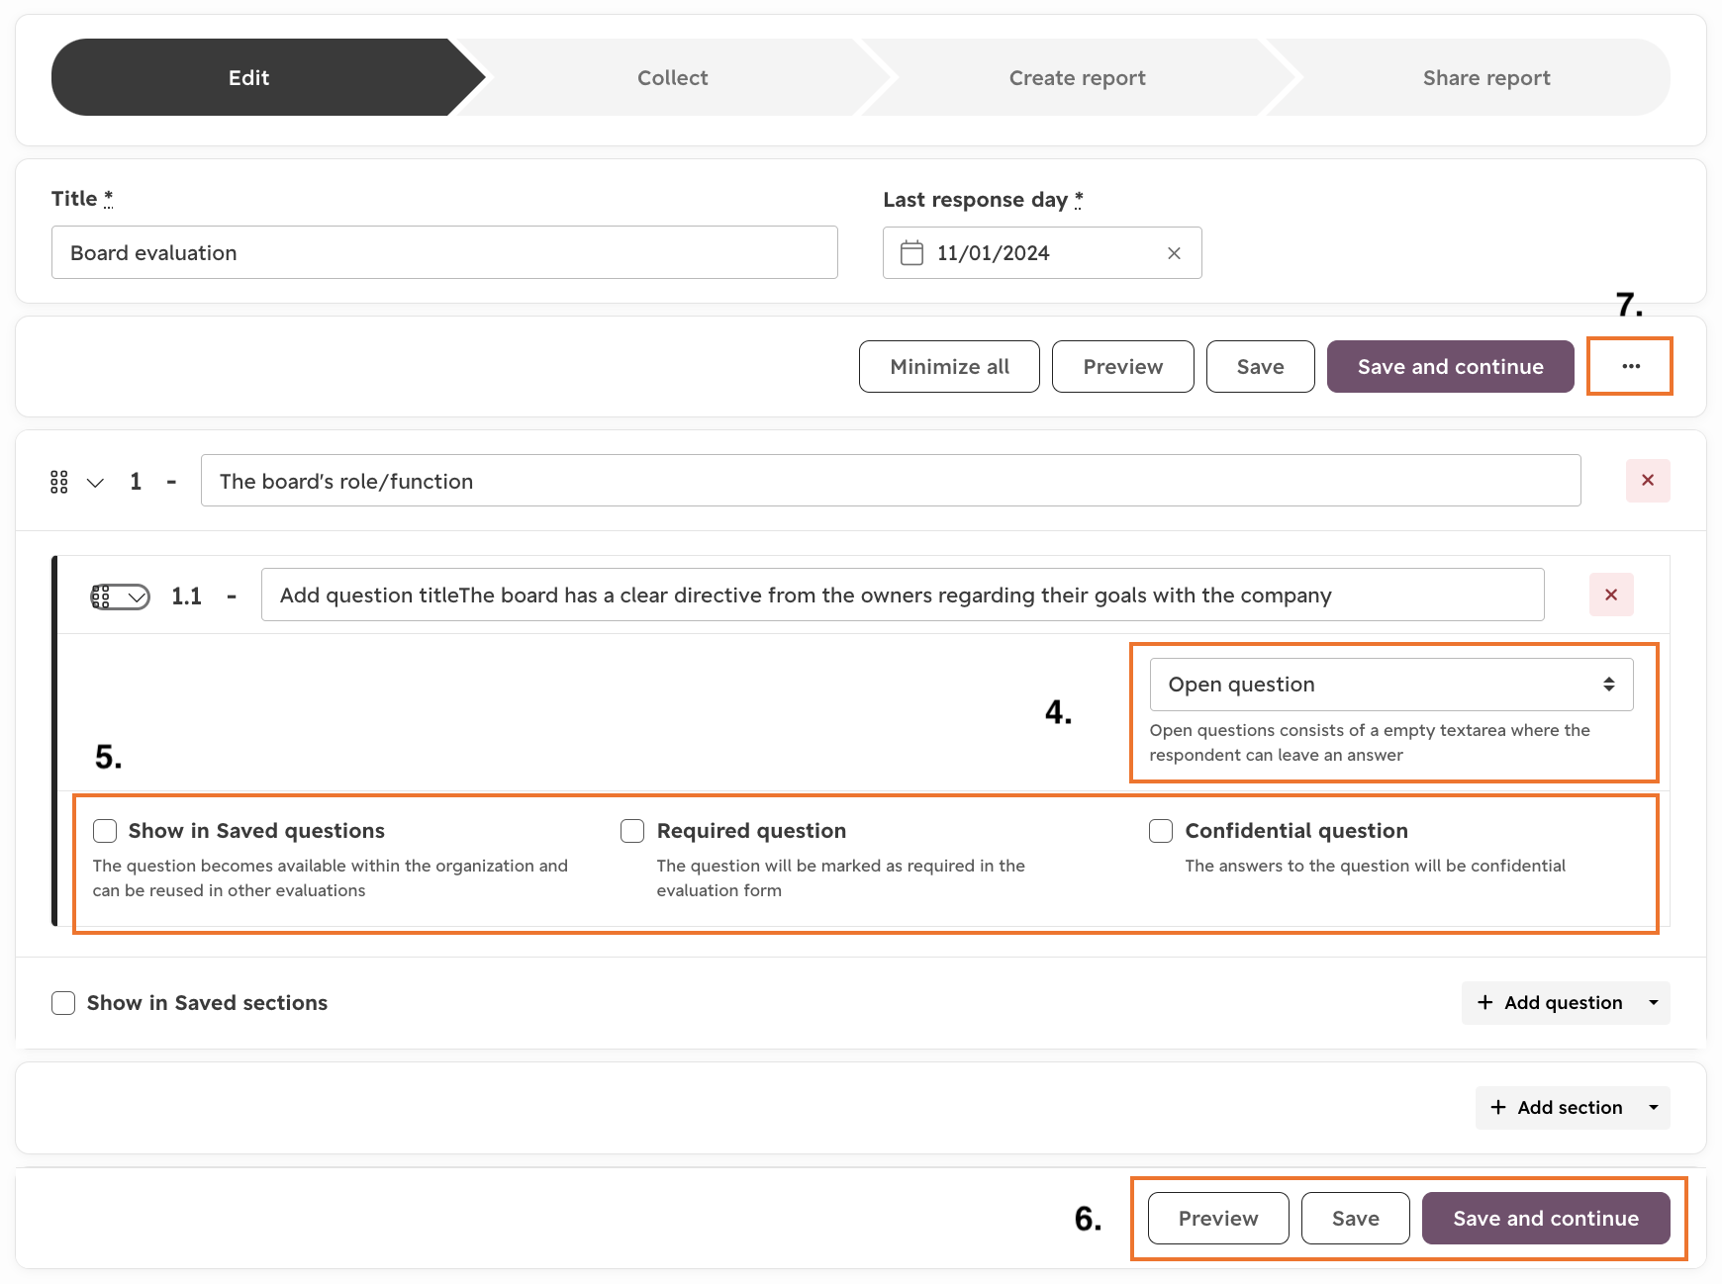Click the bottom Preview button
1722x1284 pixels.
point(1218,1219)
